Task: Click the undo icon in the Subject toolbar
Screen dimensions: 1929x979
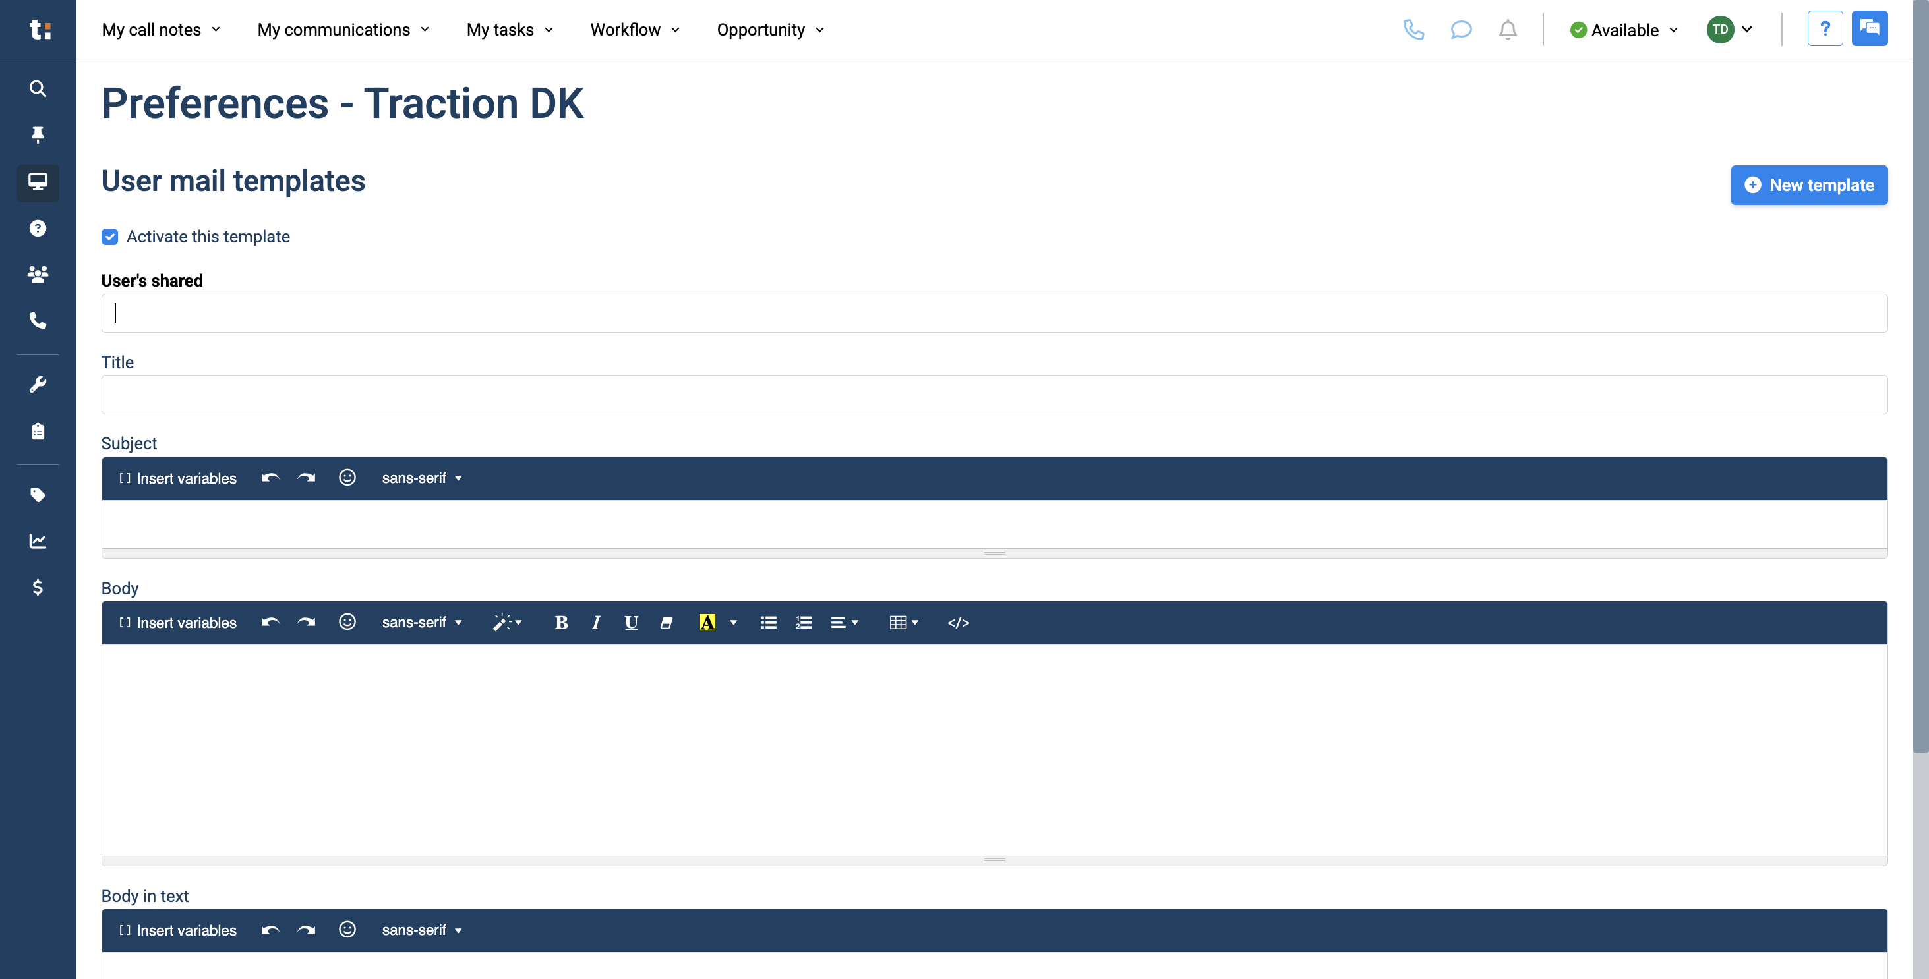Action: click(270, 478)
